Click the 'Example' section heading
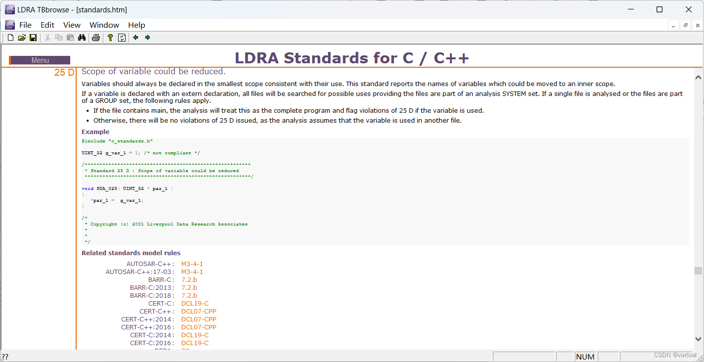Image resolution: width=704 pixels, height=362 pixels. (95, 132)
